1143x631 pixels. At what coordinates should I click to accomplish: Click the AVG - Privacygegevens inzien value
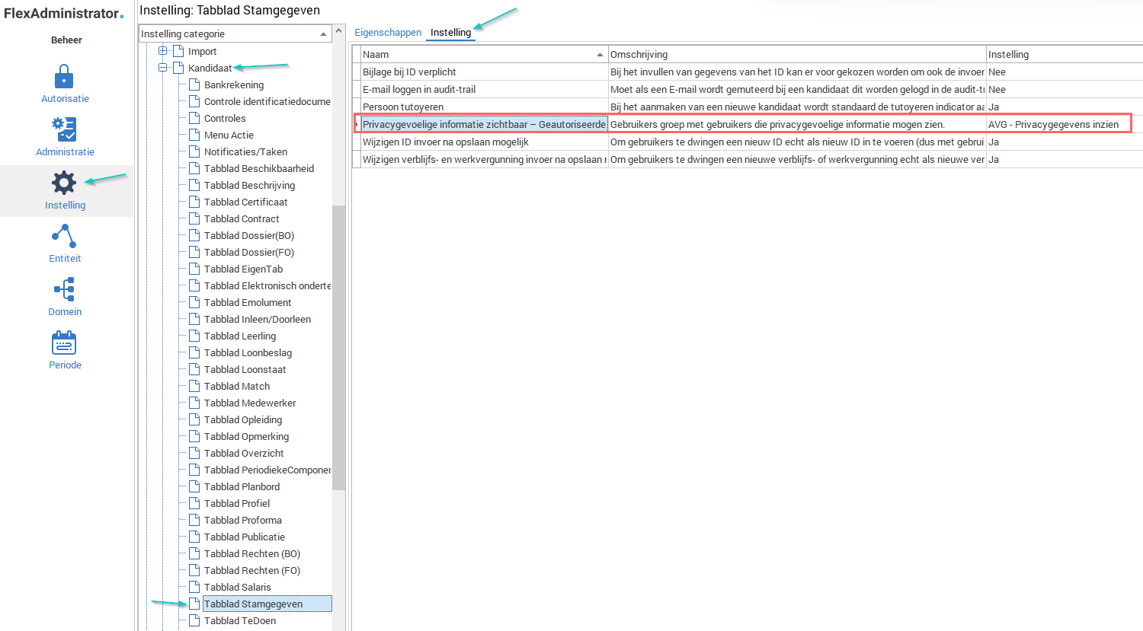(1054, 124)
